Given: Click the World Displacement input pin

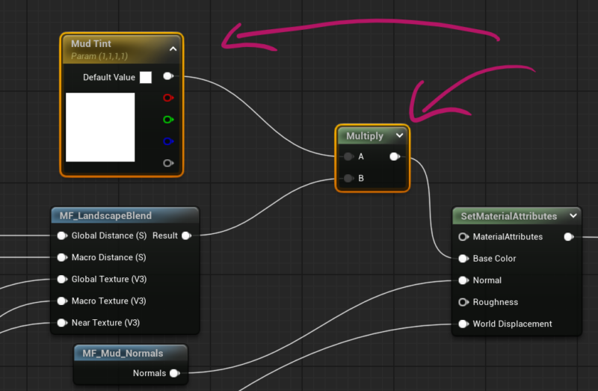Looking at the screenshot, I should click(x=464, y=324).
